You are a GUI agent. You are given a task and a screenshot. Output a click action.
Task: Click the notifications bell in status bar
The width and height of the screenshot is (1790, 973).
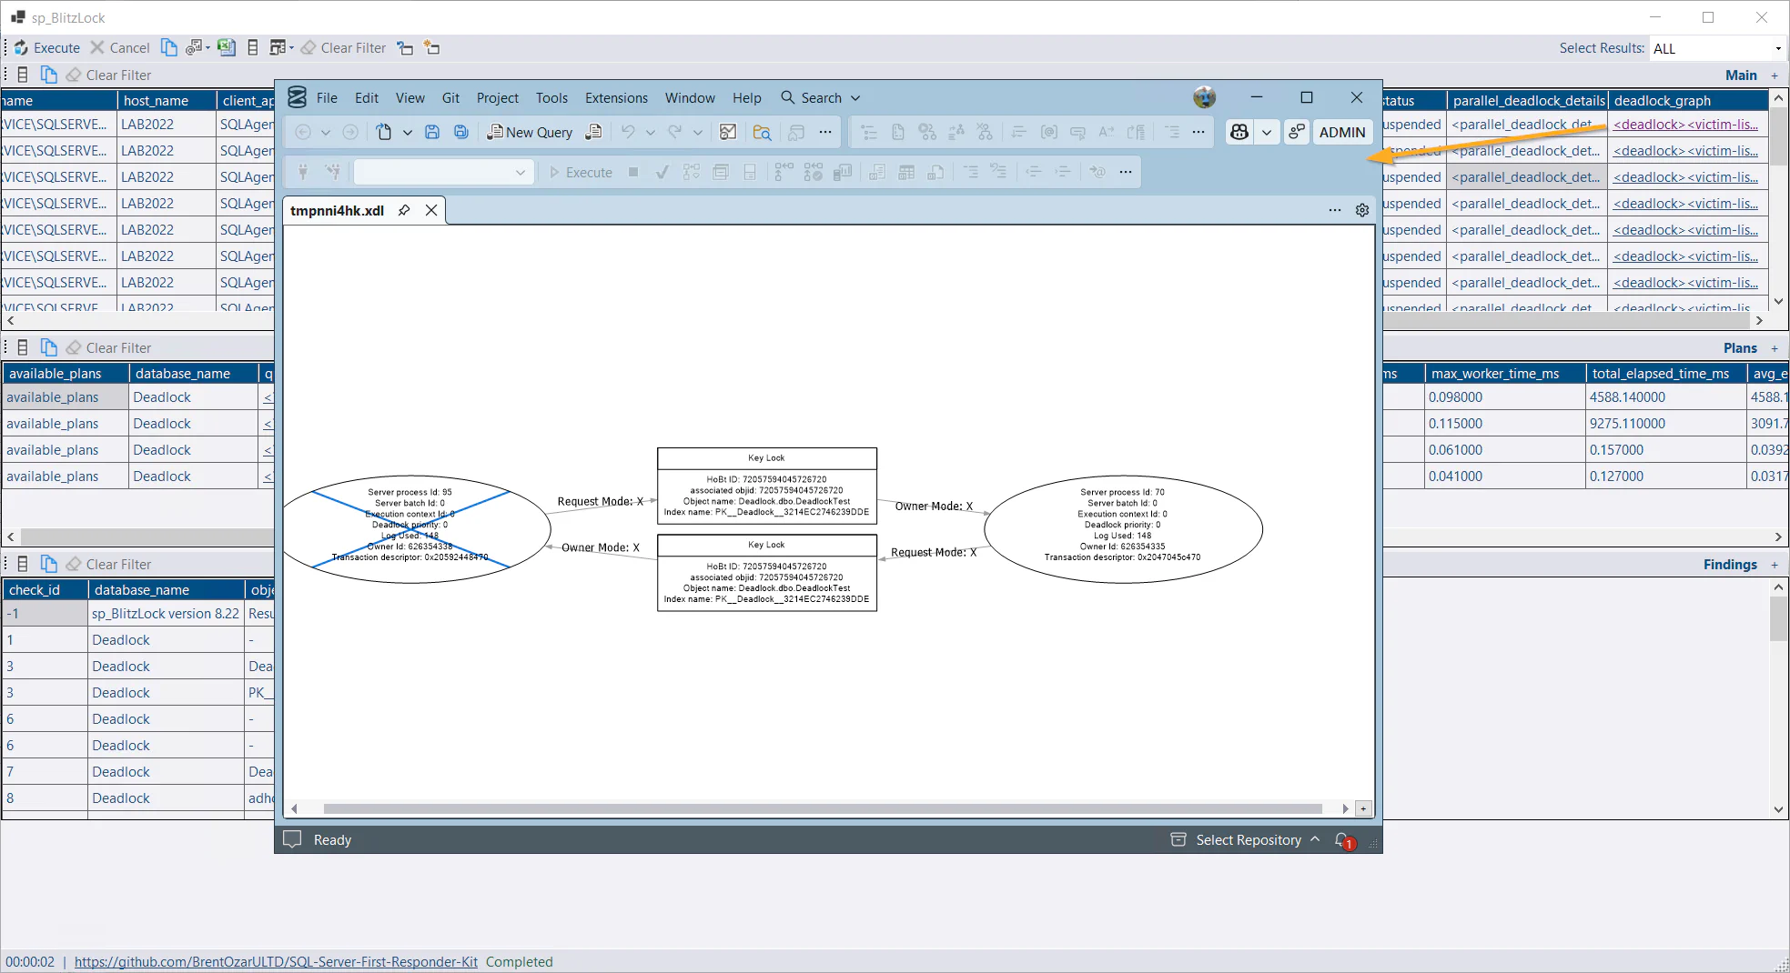point(1343,840)
